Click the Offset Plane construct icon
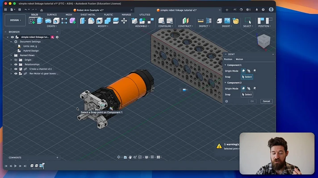Screen dimensions: 318x178 click(185, 20)
